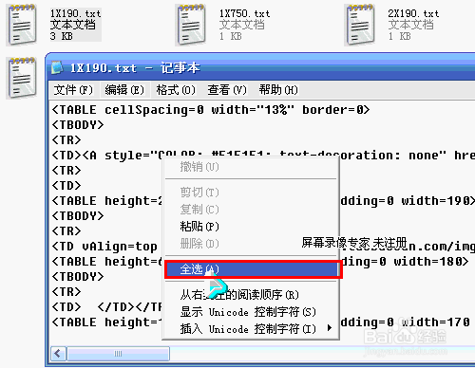This screenshot has height=368, width=475.
Task: Toggle 从右到左的阅读顺序(R) option
Action: pos(251,295)
